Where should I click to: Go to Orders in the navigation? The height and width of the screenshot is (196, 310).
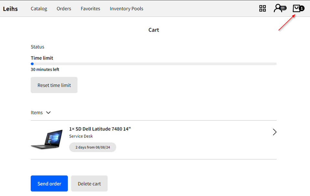tap(64, 9)
